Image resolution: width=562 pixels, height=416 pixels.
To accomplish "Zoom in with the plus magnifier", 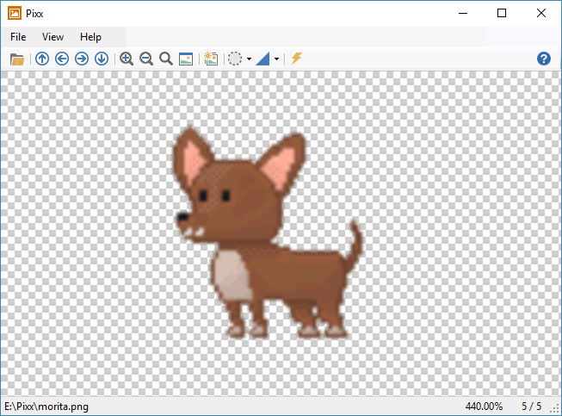I will tap(127, 59).
